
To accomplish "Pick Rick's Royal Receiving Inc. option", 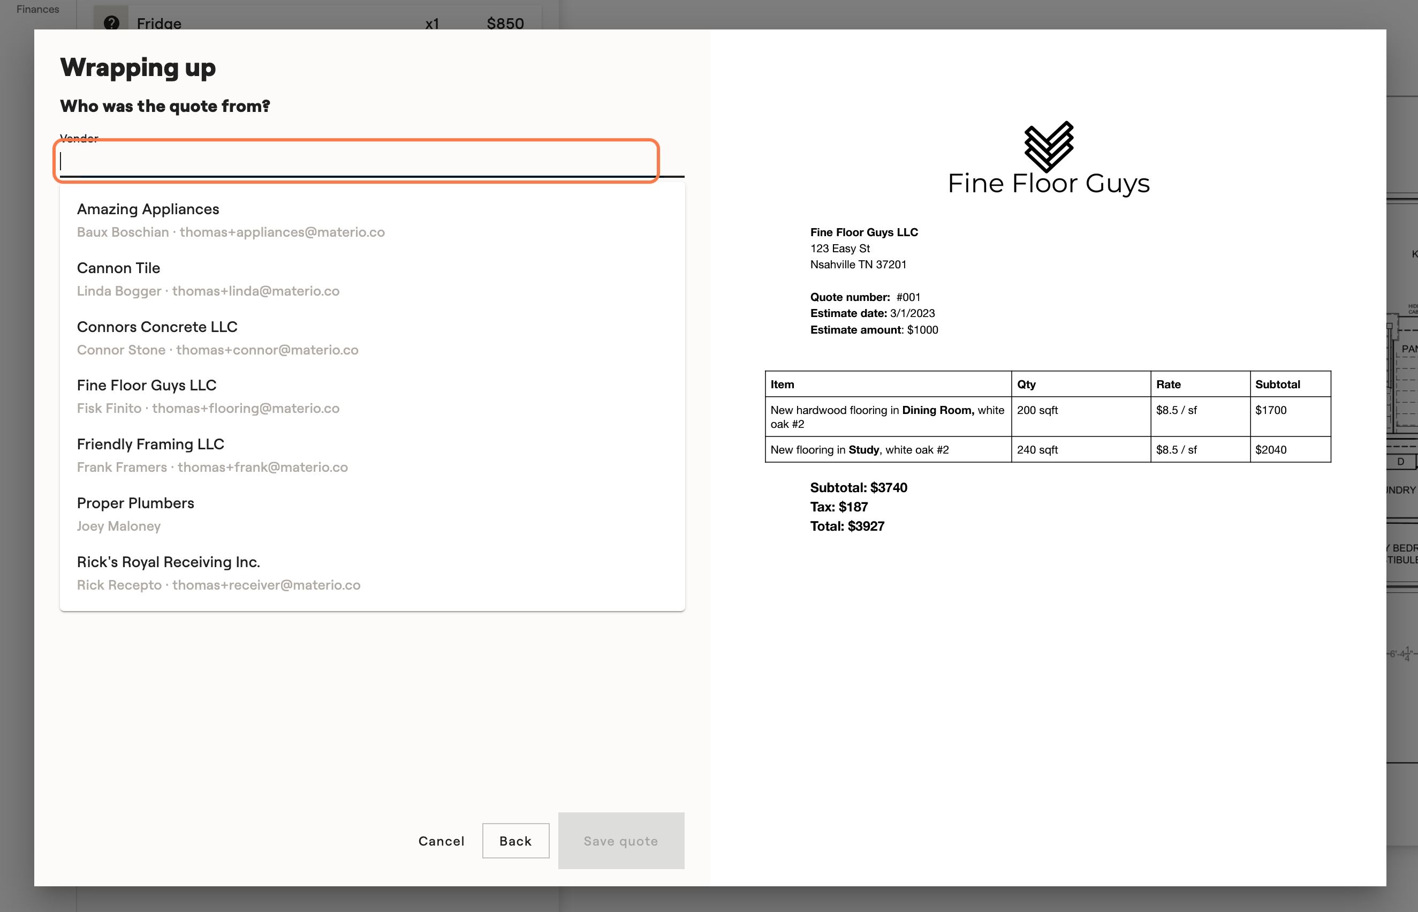I will [x=372, y=572].
